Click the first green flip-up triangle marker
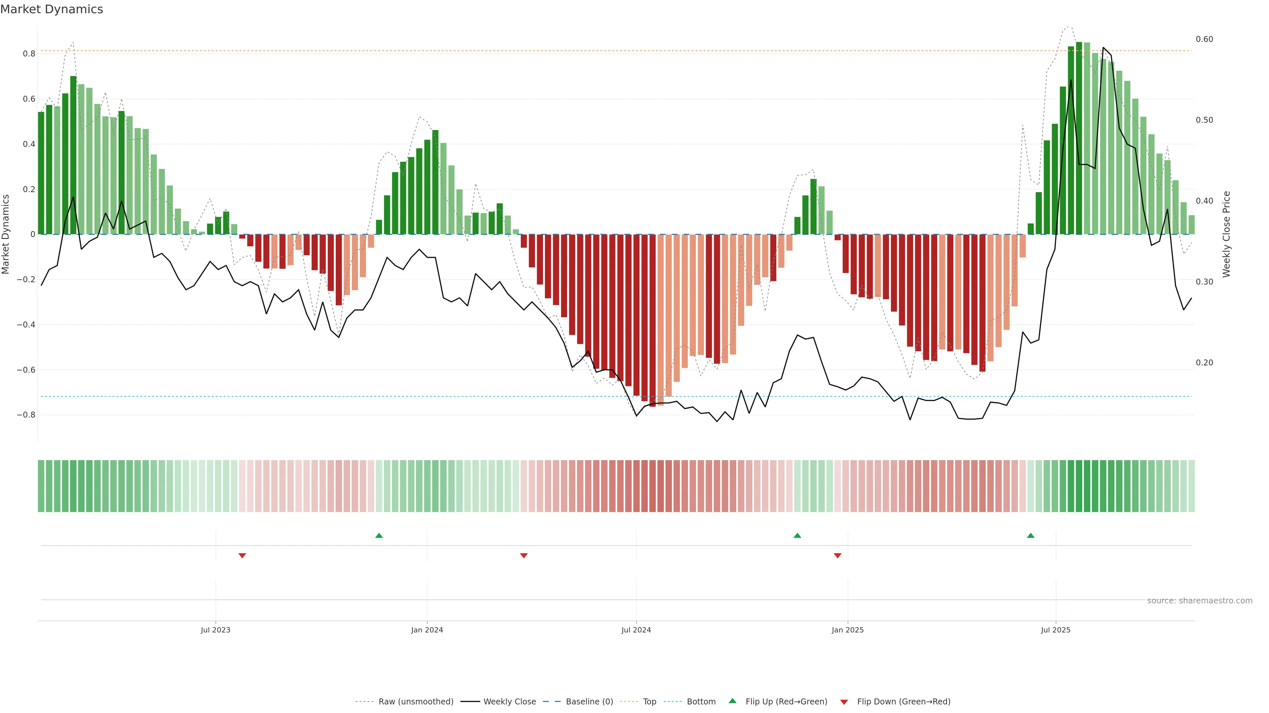The height and width of the screenshot is (713, 1269). [379, 535]
